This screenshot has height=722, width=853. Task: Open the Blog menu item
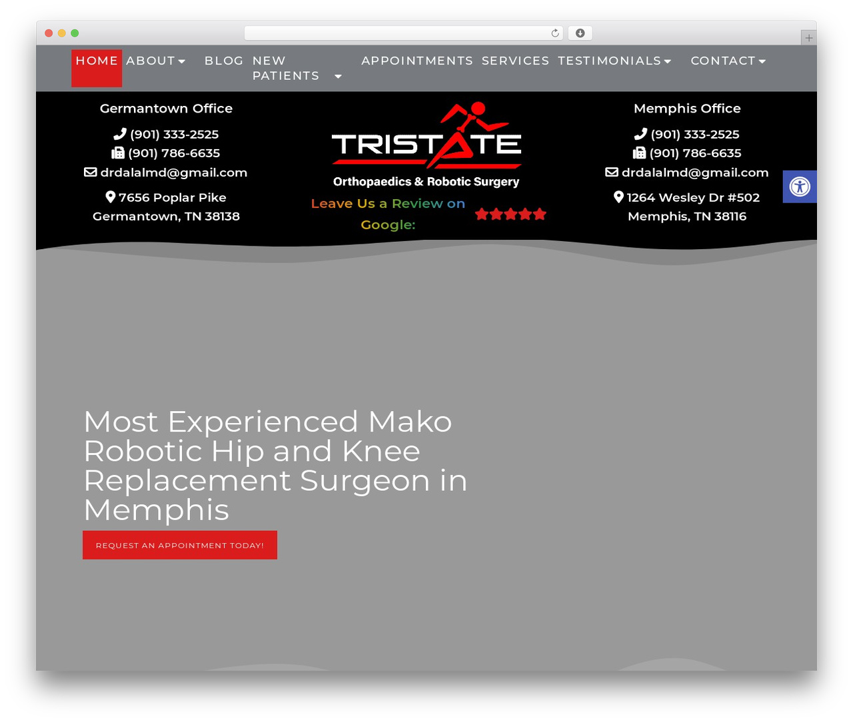click(x=224, y=61)
